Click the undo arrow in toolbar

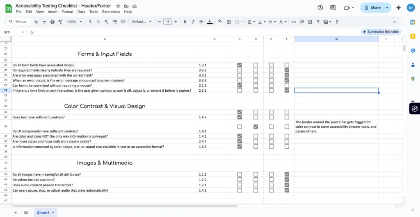point(36,22)
